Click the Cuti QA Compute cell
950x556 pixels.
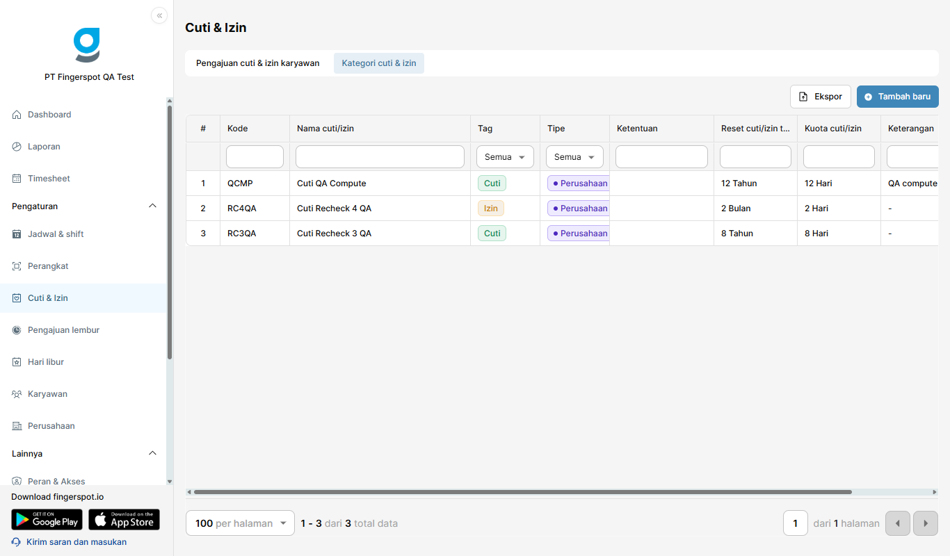(x=380, y=183)
